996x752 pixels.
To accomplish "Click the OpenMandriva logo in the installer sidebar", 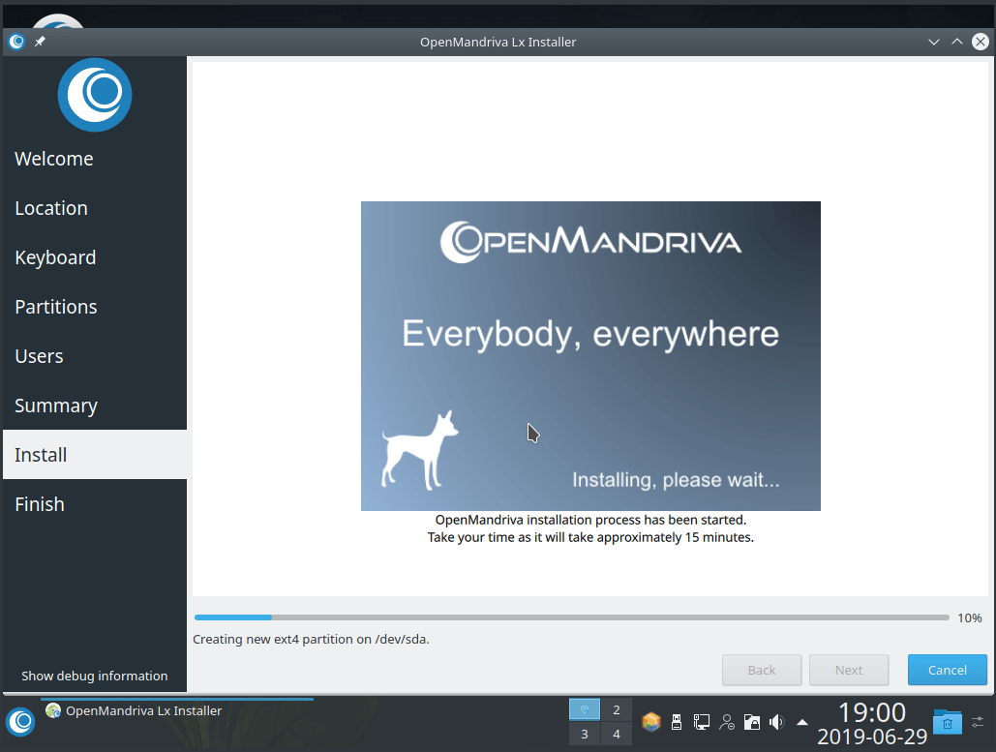I will point(94,95).
